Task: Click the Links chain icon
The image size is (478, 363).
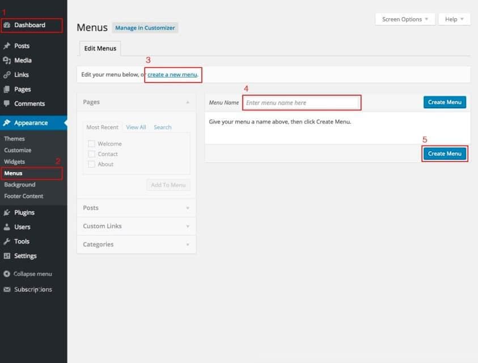Action: 7,75
